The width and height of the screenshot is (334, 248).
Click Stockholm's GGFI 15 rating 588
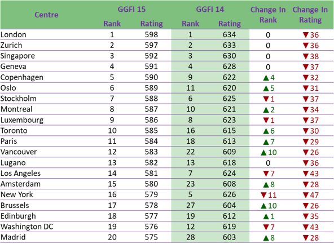(151, 99)
